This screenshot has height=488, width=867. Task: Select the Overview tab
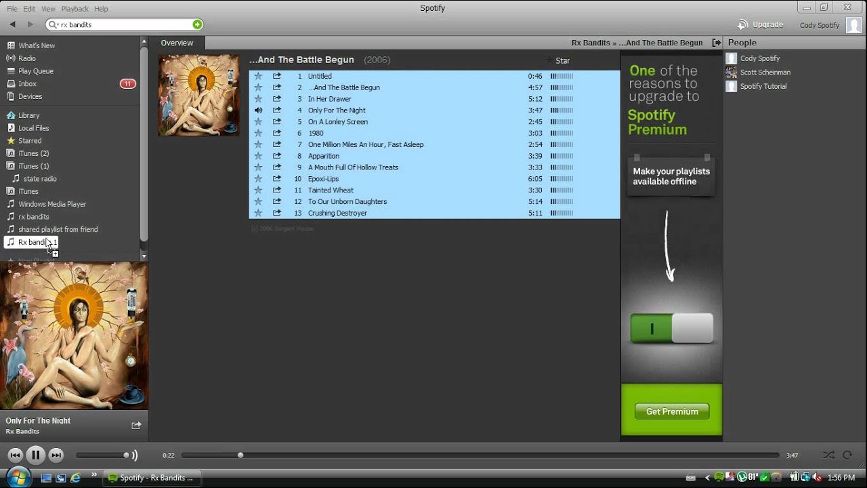177,43
